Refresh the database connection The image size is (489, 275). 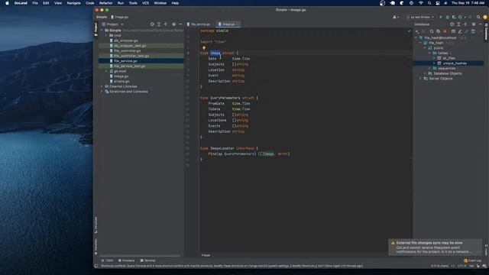432,31
